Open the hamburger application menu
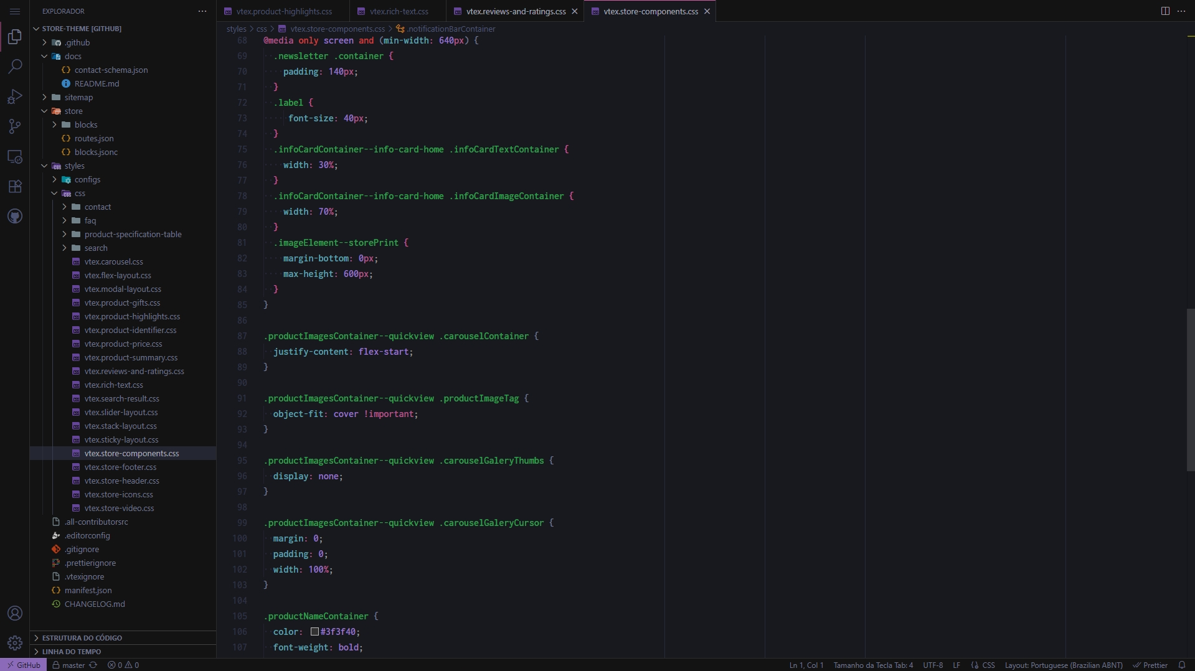 point(15,11)
